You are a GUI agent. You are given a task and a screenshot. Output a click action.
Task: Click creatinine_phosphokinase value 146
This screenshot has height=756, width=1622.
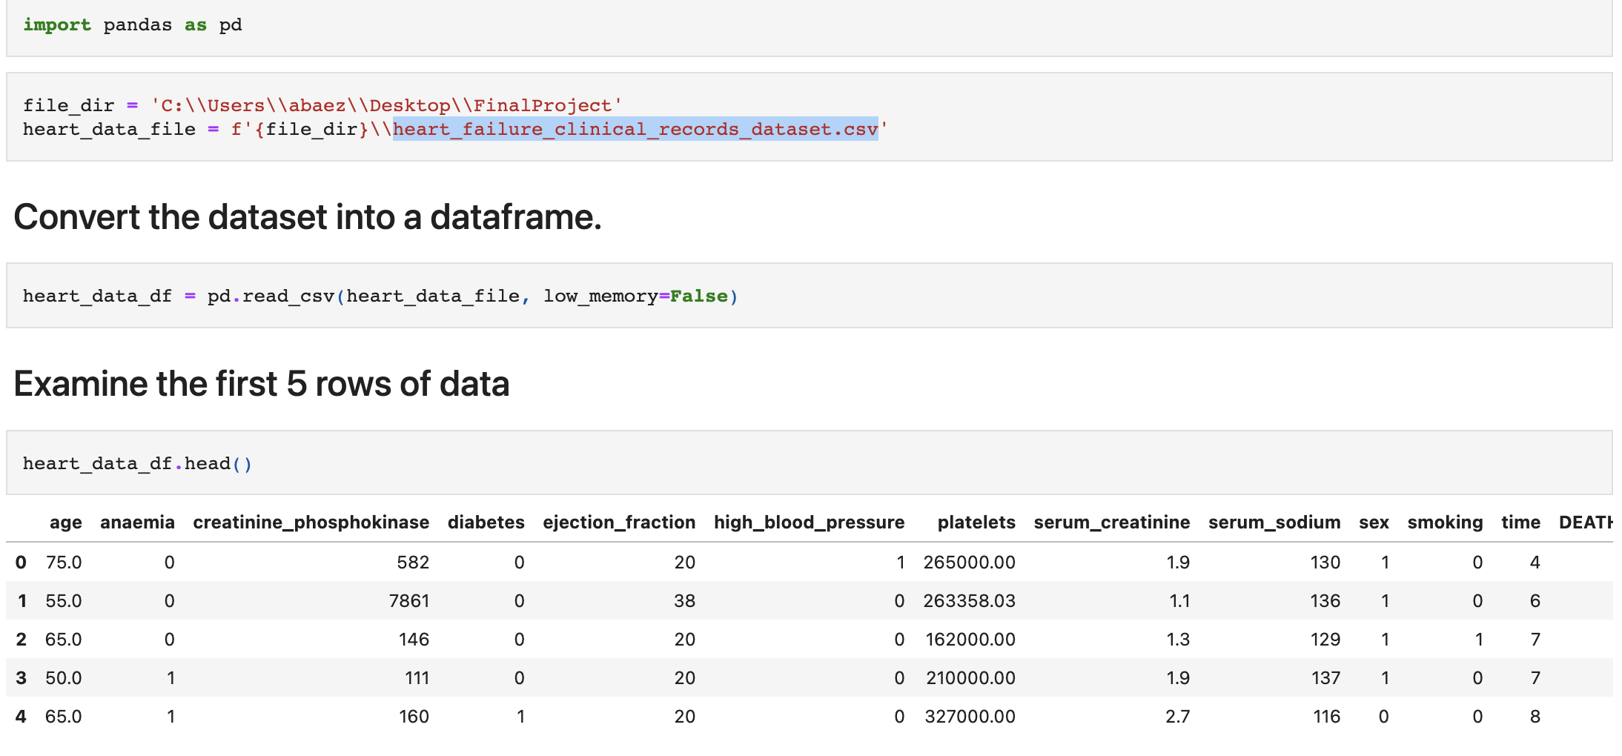click(x=414, y=640)
